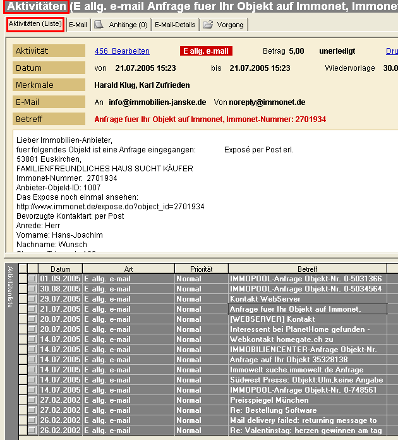The height and width of the screenshot is (440, 398).
Task: Switch to the E-Mail-Details tab
Action: (175, 25)
